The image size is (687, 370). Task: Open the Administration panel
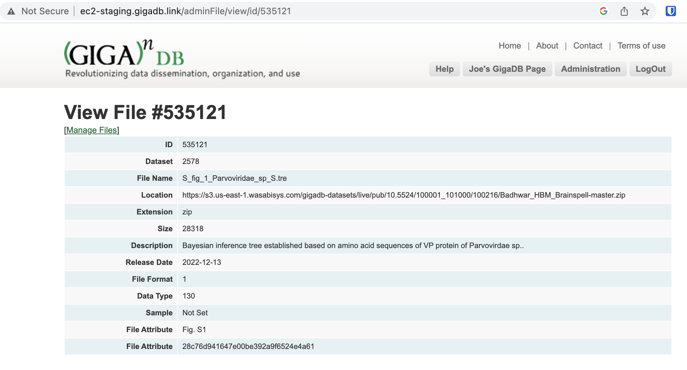pos(591,69)
